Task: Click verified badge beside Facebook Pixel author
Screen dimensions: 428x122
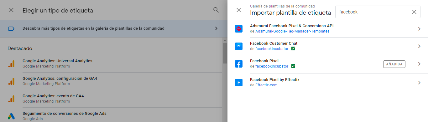Action: [x=293, y=66]
